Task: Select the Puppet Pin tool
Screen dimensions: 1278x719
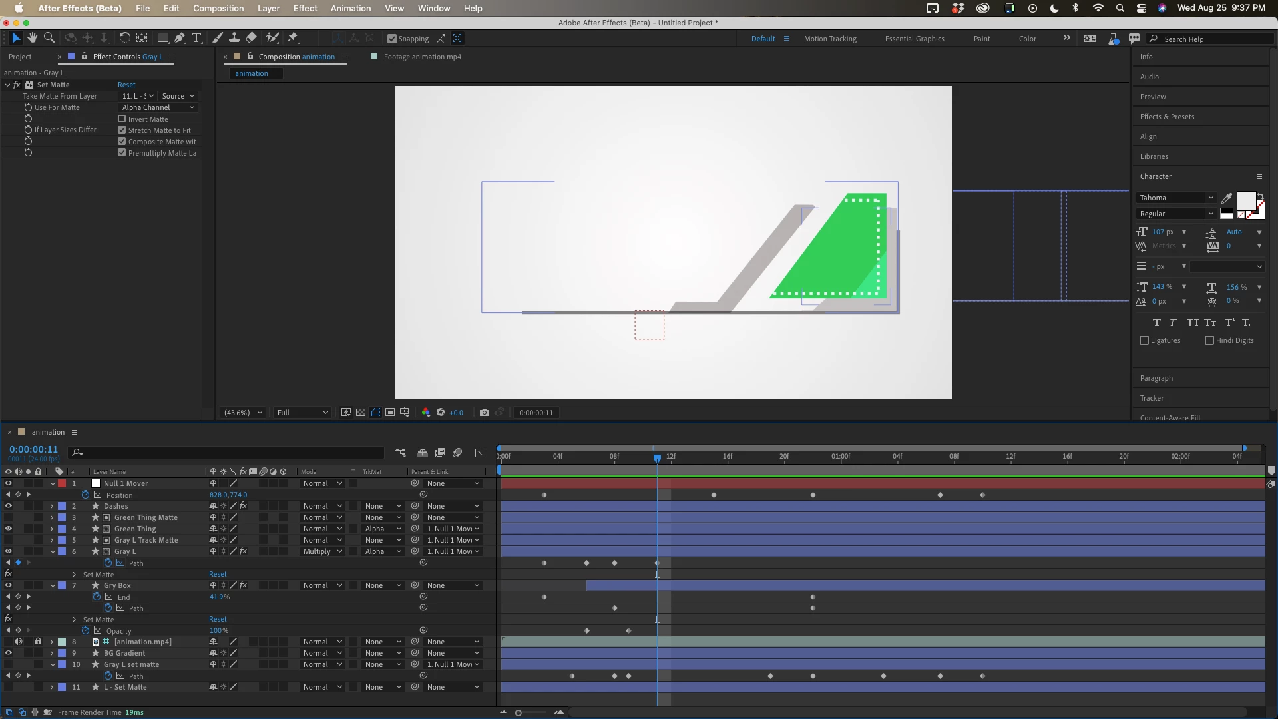Action: (293, 38)
